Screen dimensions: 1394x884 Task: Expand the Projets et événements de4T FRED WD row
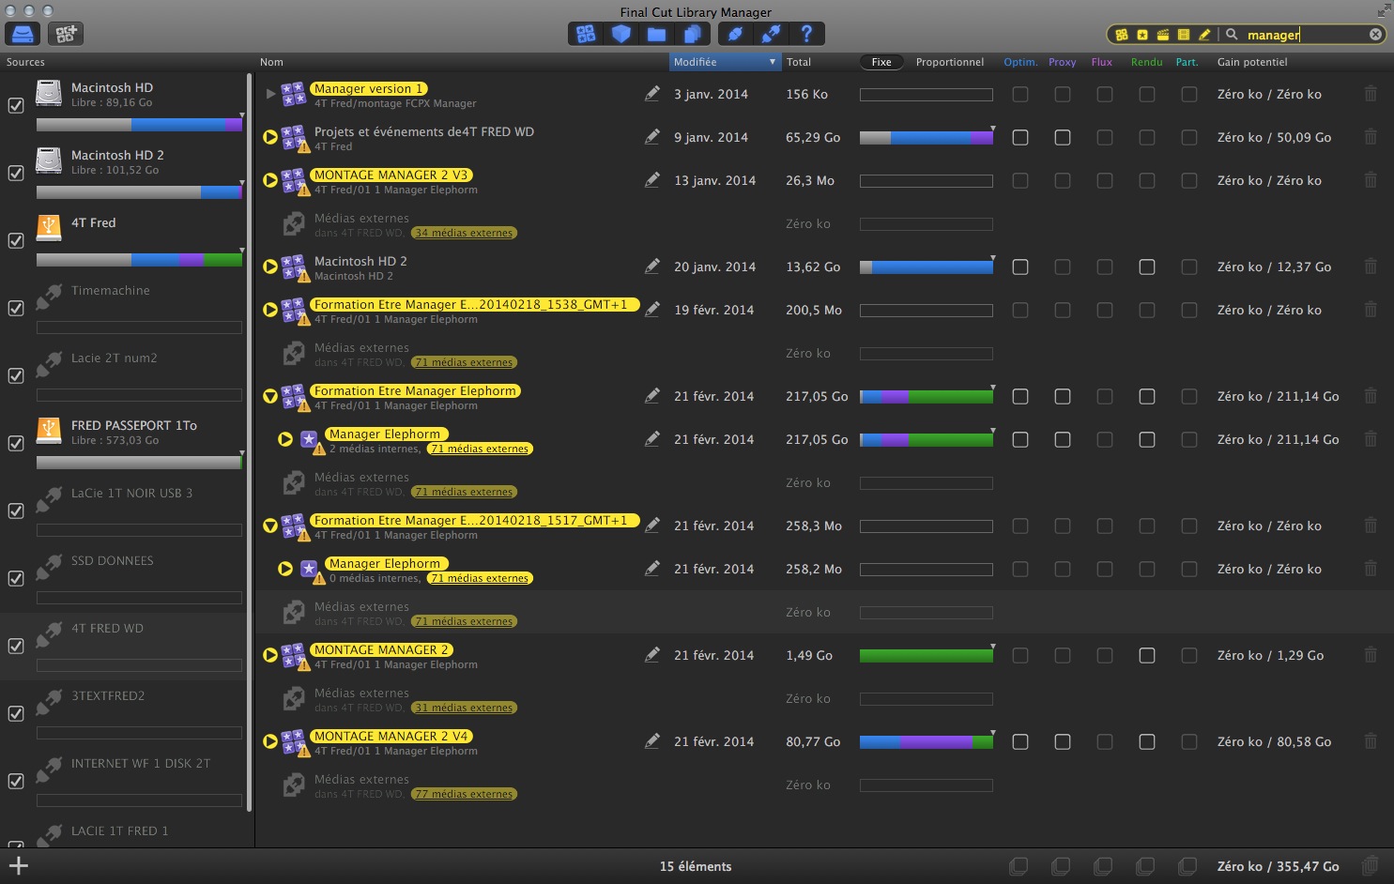270,137
